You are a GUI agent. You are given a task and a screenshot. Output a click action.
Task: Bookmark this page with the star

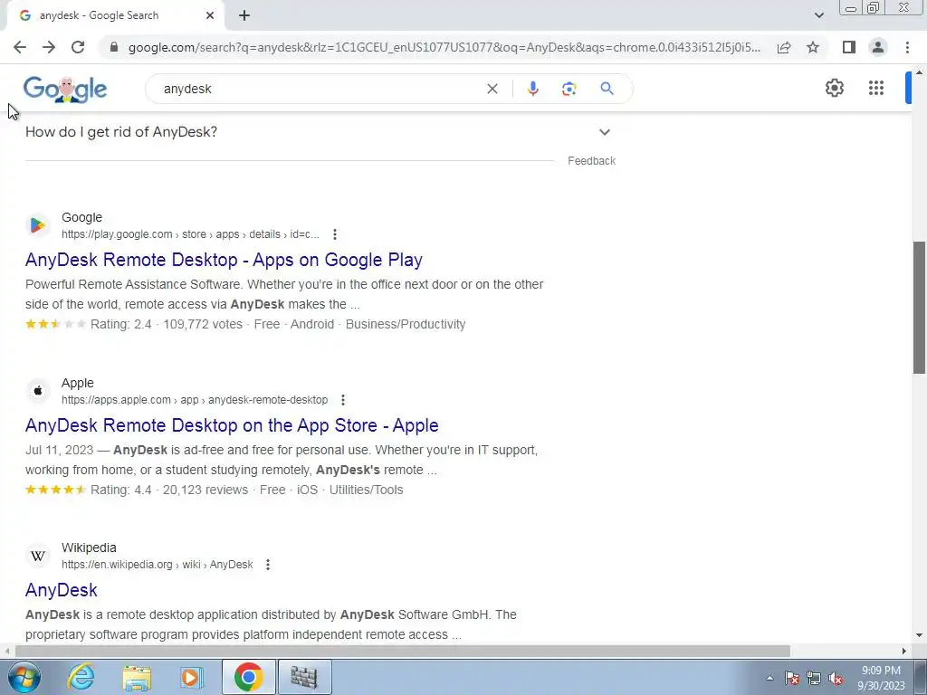pos(813,47)
